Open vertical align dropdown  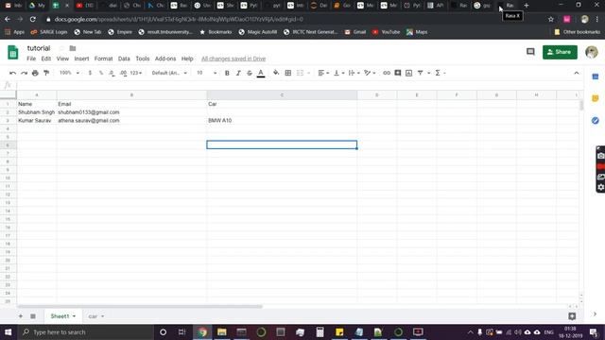tap(338, 73)
